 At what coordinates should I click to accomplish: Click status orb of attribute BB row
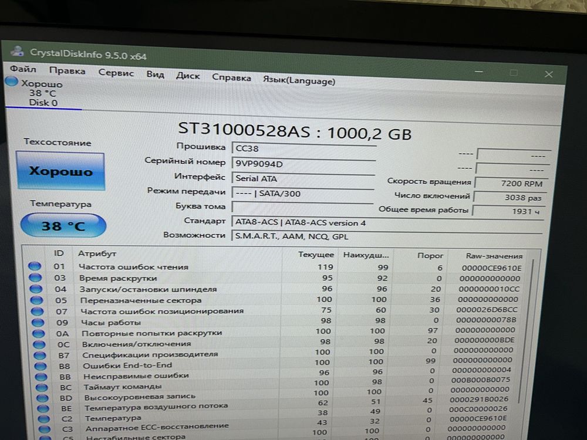coord(41,377)
